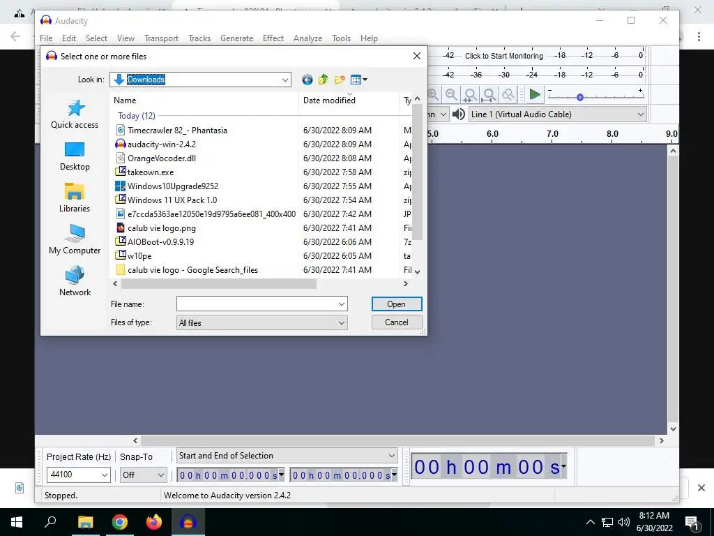Open the Snap-To Off dropdown

click(143, 475)
